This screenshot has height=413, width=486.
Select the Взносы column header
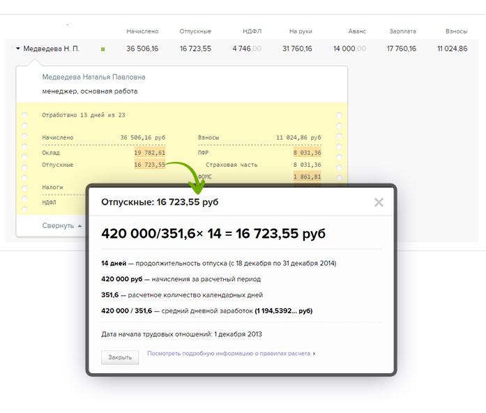click(456, 31)
